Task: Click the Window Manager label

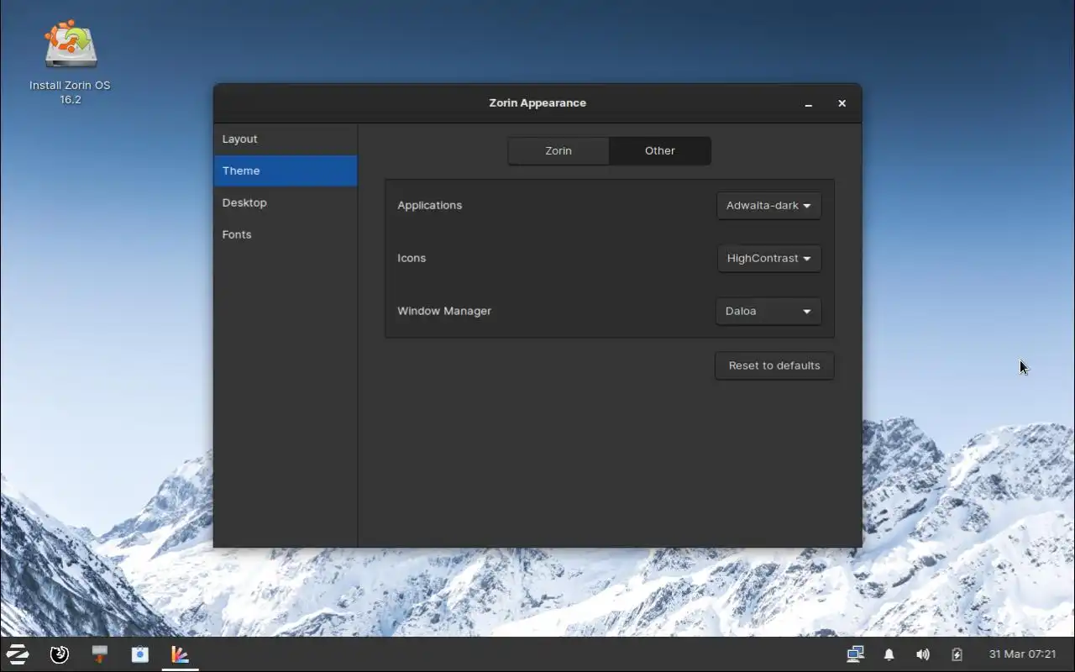Action: 444,311
